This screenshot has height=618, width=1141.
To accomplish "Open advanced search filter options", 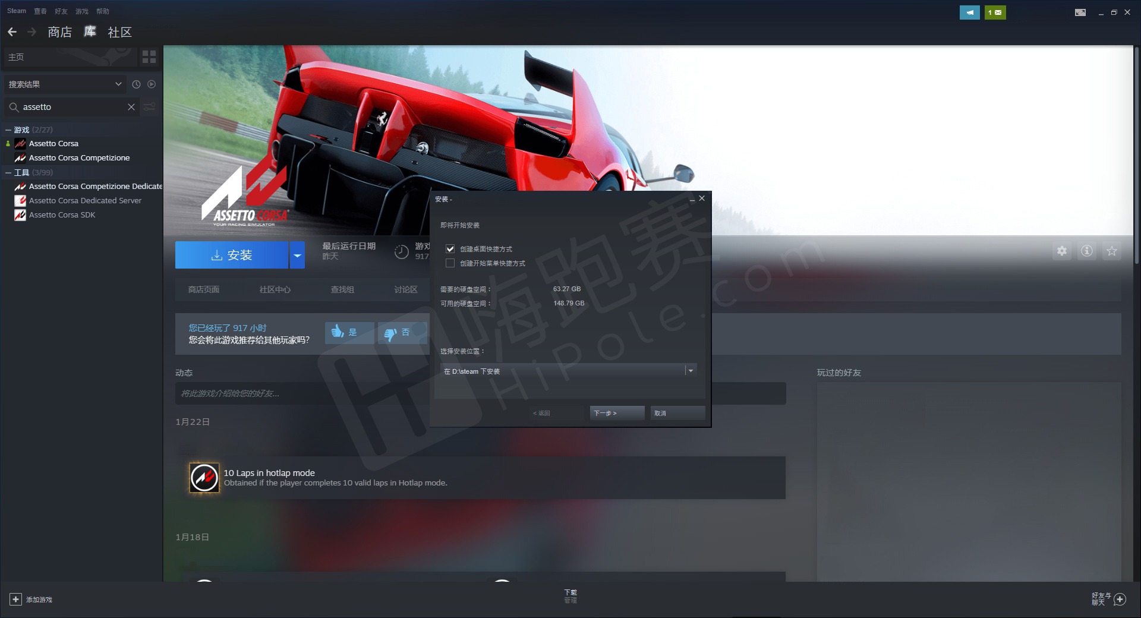I will coord(149,107).
